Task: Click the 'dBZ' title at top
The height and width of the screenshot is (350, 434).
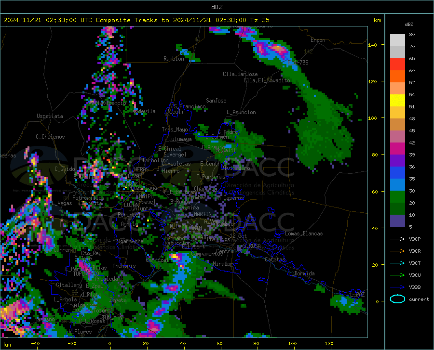Action: click(x=217, y=7)
